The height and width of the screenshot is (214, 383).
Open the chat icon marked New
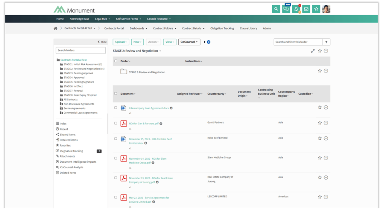tap(286, 9)
